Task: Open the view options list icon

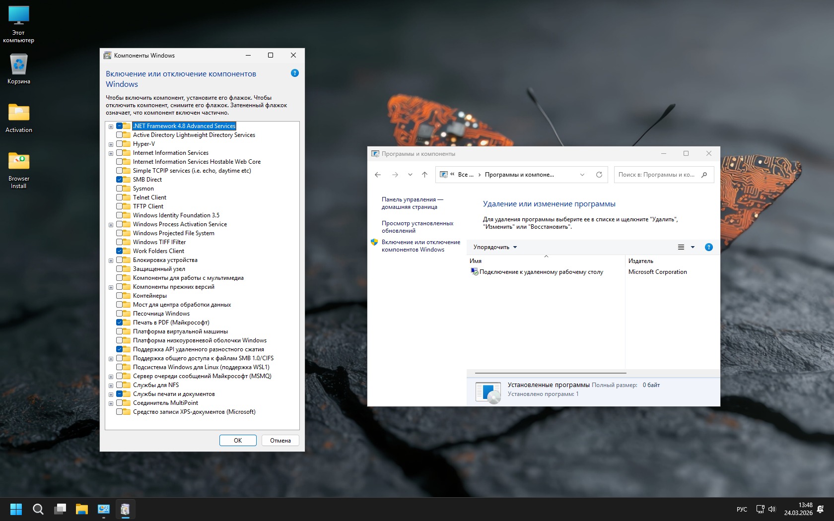Action: tap(681, 247)
